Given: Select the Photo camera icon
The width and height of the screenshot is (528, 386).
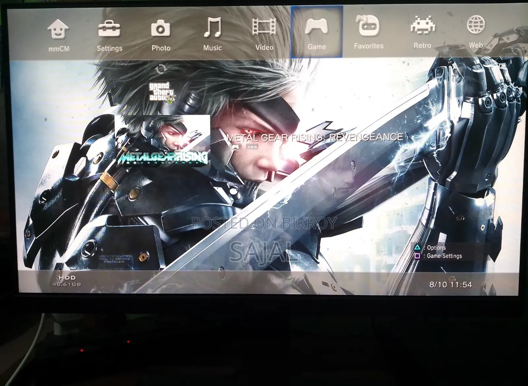Looking at the screenshot, I should pyautogui.click(x=161, y=28).
